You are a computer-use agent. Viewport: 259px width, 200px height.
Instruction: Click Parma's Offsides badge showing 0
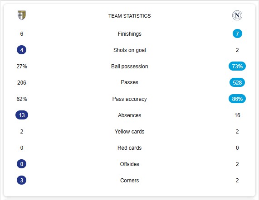tap(22, 164)
